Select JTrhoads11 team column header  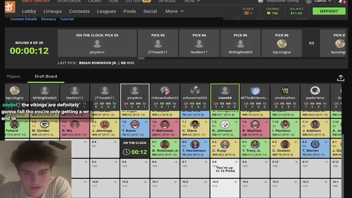point(105,97)
